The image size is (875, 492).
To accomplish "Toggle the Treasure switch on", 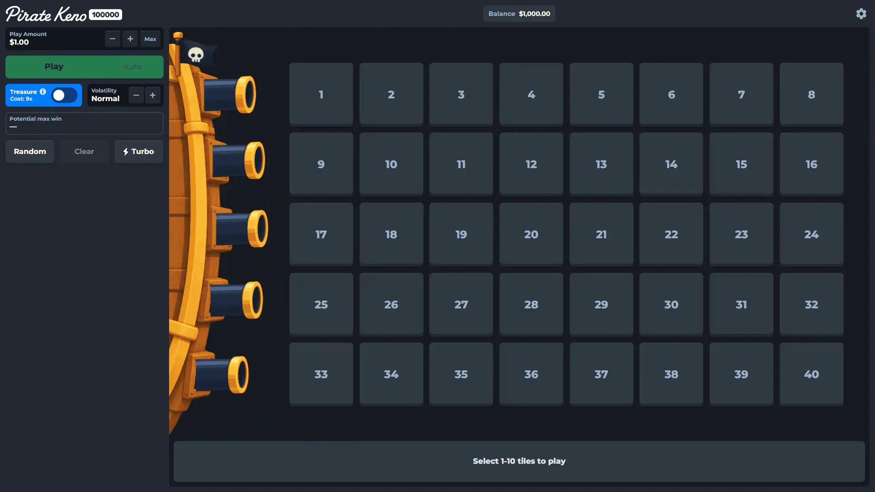I will click(64, 95).
